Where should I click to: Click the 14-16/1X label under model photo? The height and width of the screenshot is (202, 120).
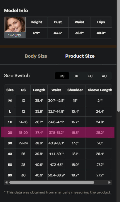(x=15, y=35)
